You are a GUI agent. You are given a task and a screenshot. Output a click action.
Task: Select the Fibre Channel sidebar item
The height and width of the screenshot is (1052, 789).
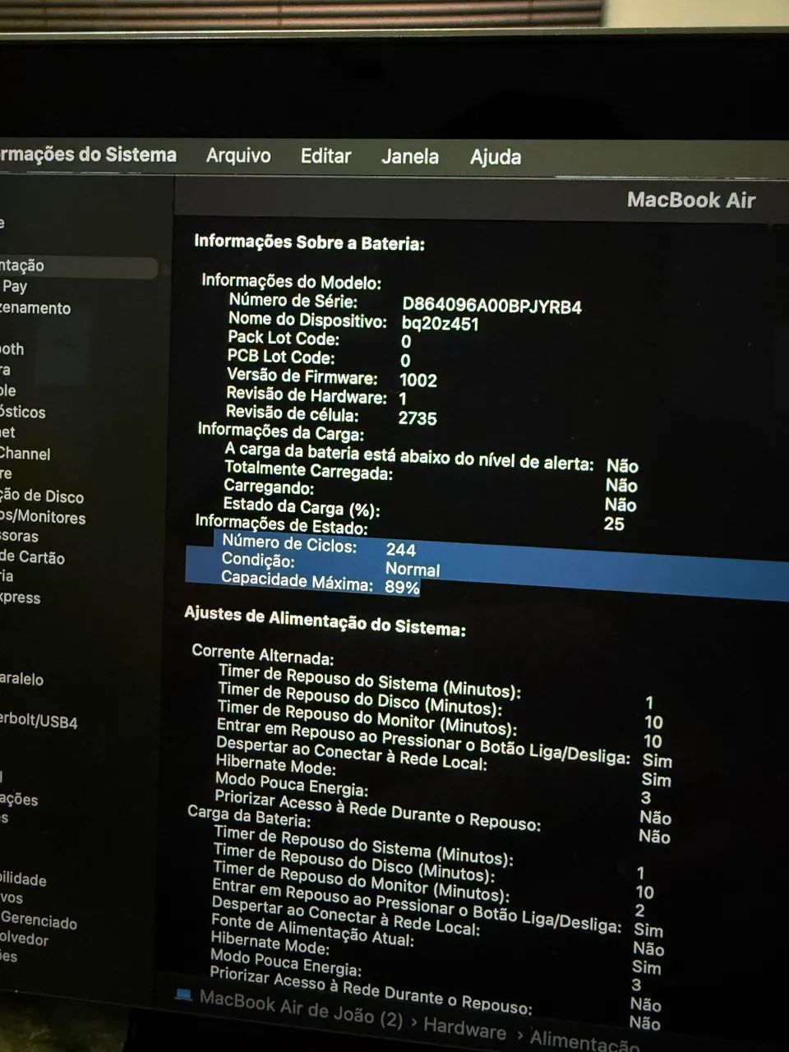[25, 454]
